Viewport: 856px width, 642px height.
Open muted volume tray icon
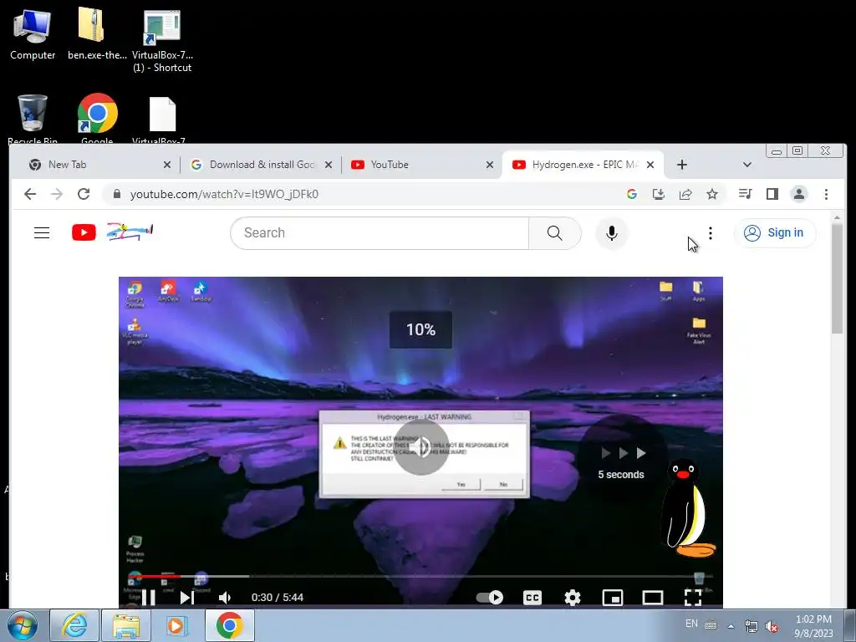(772, 627)
